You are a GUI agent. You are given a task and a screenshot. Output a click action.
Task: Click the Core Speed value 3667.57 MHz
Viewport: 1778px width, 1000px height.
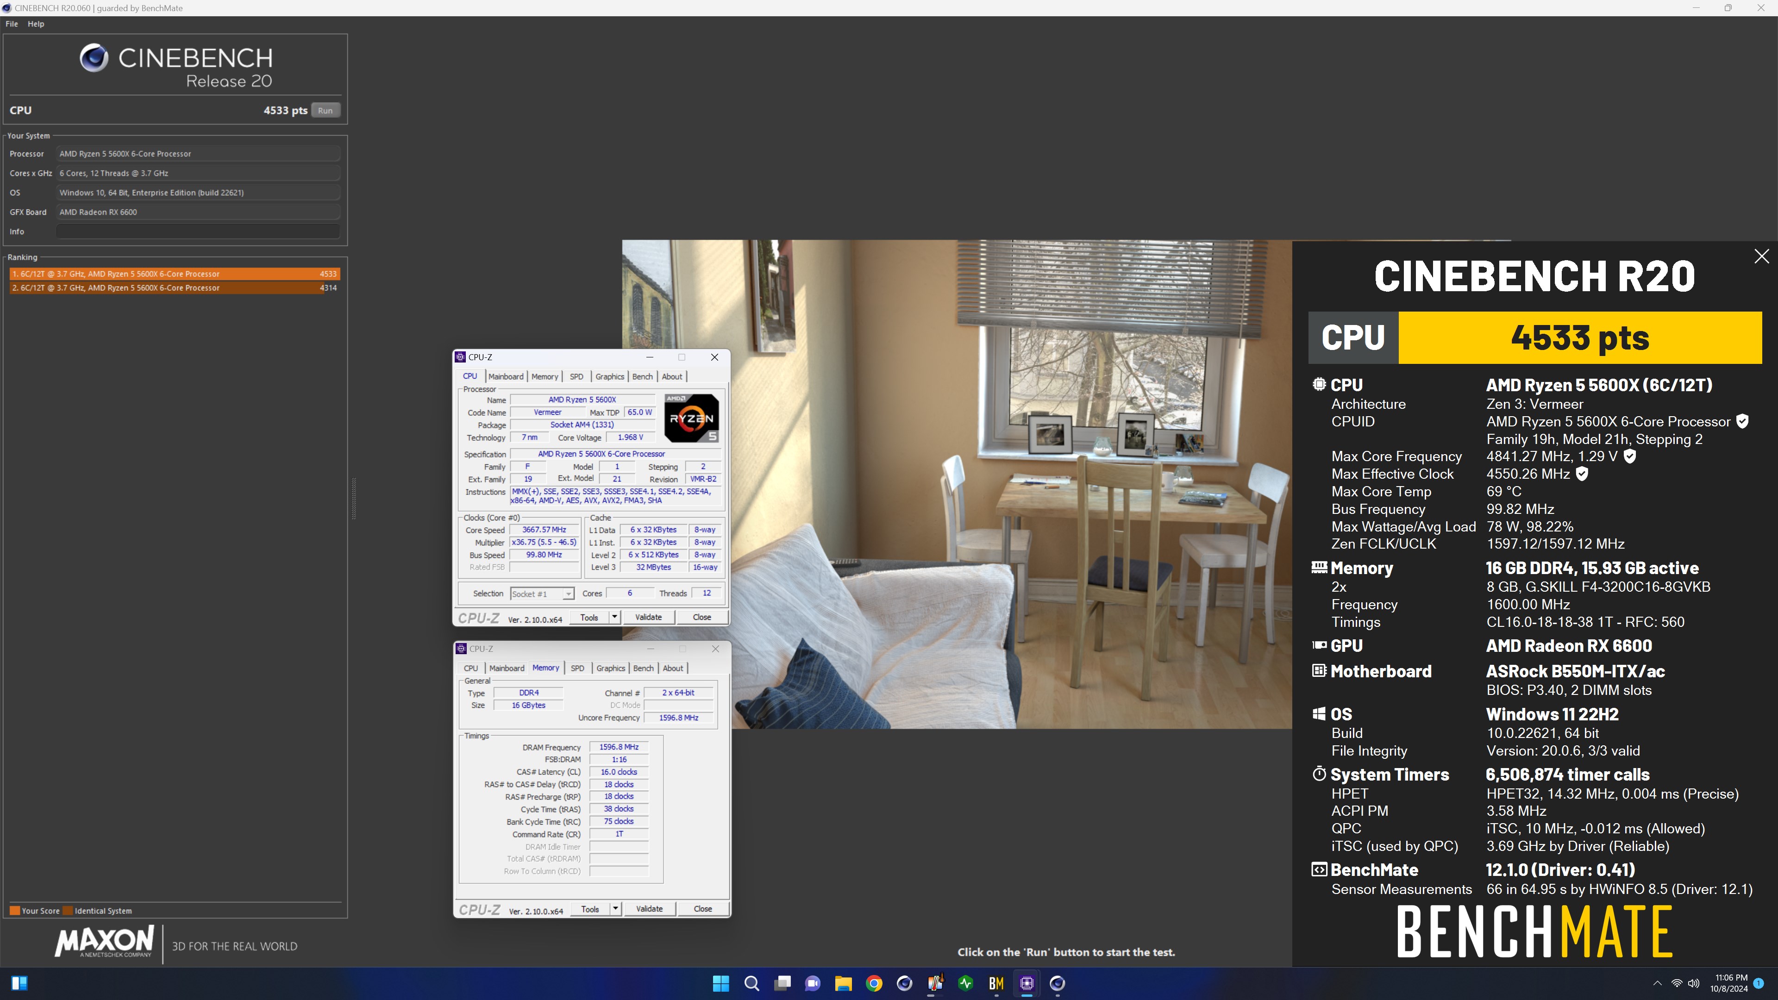(544, 530)
